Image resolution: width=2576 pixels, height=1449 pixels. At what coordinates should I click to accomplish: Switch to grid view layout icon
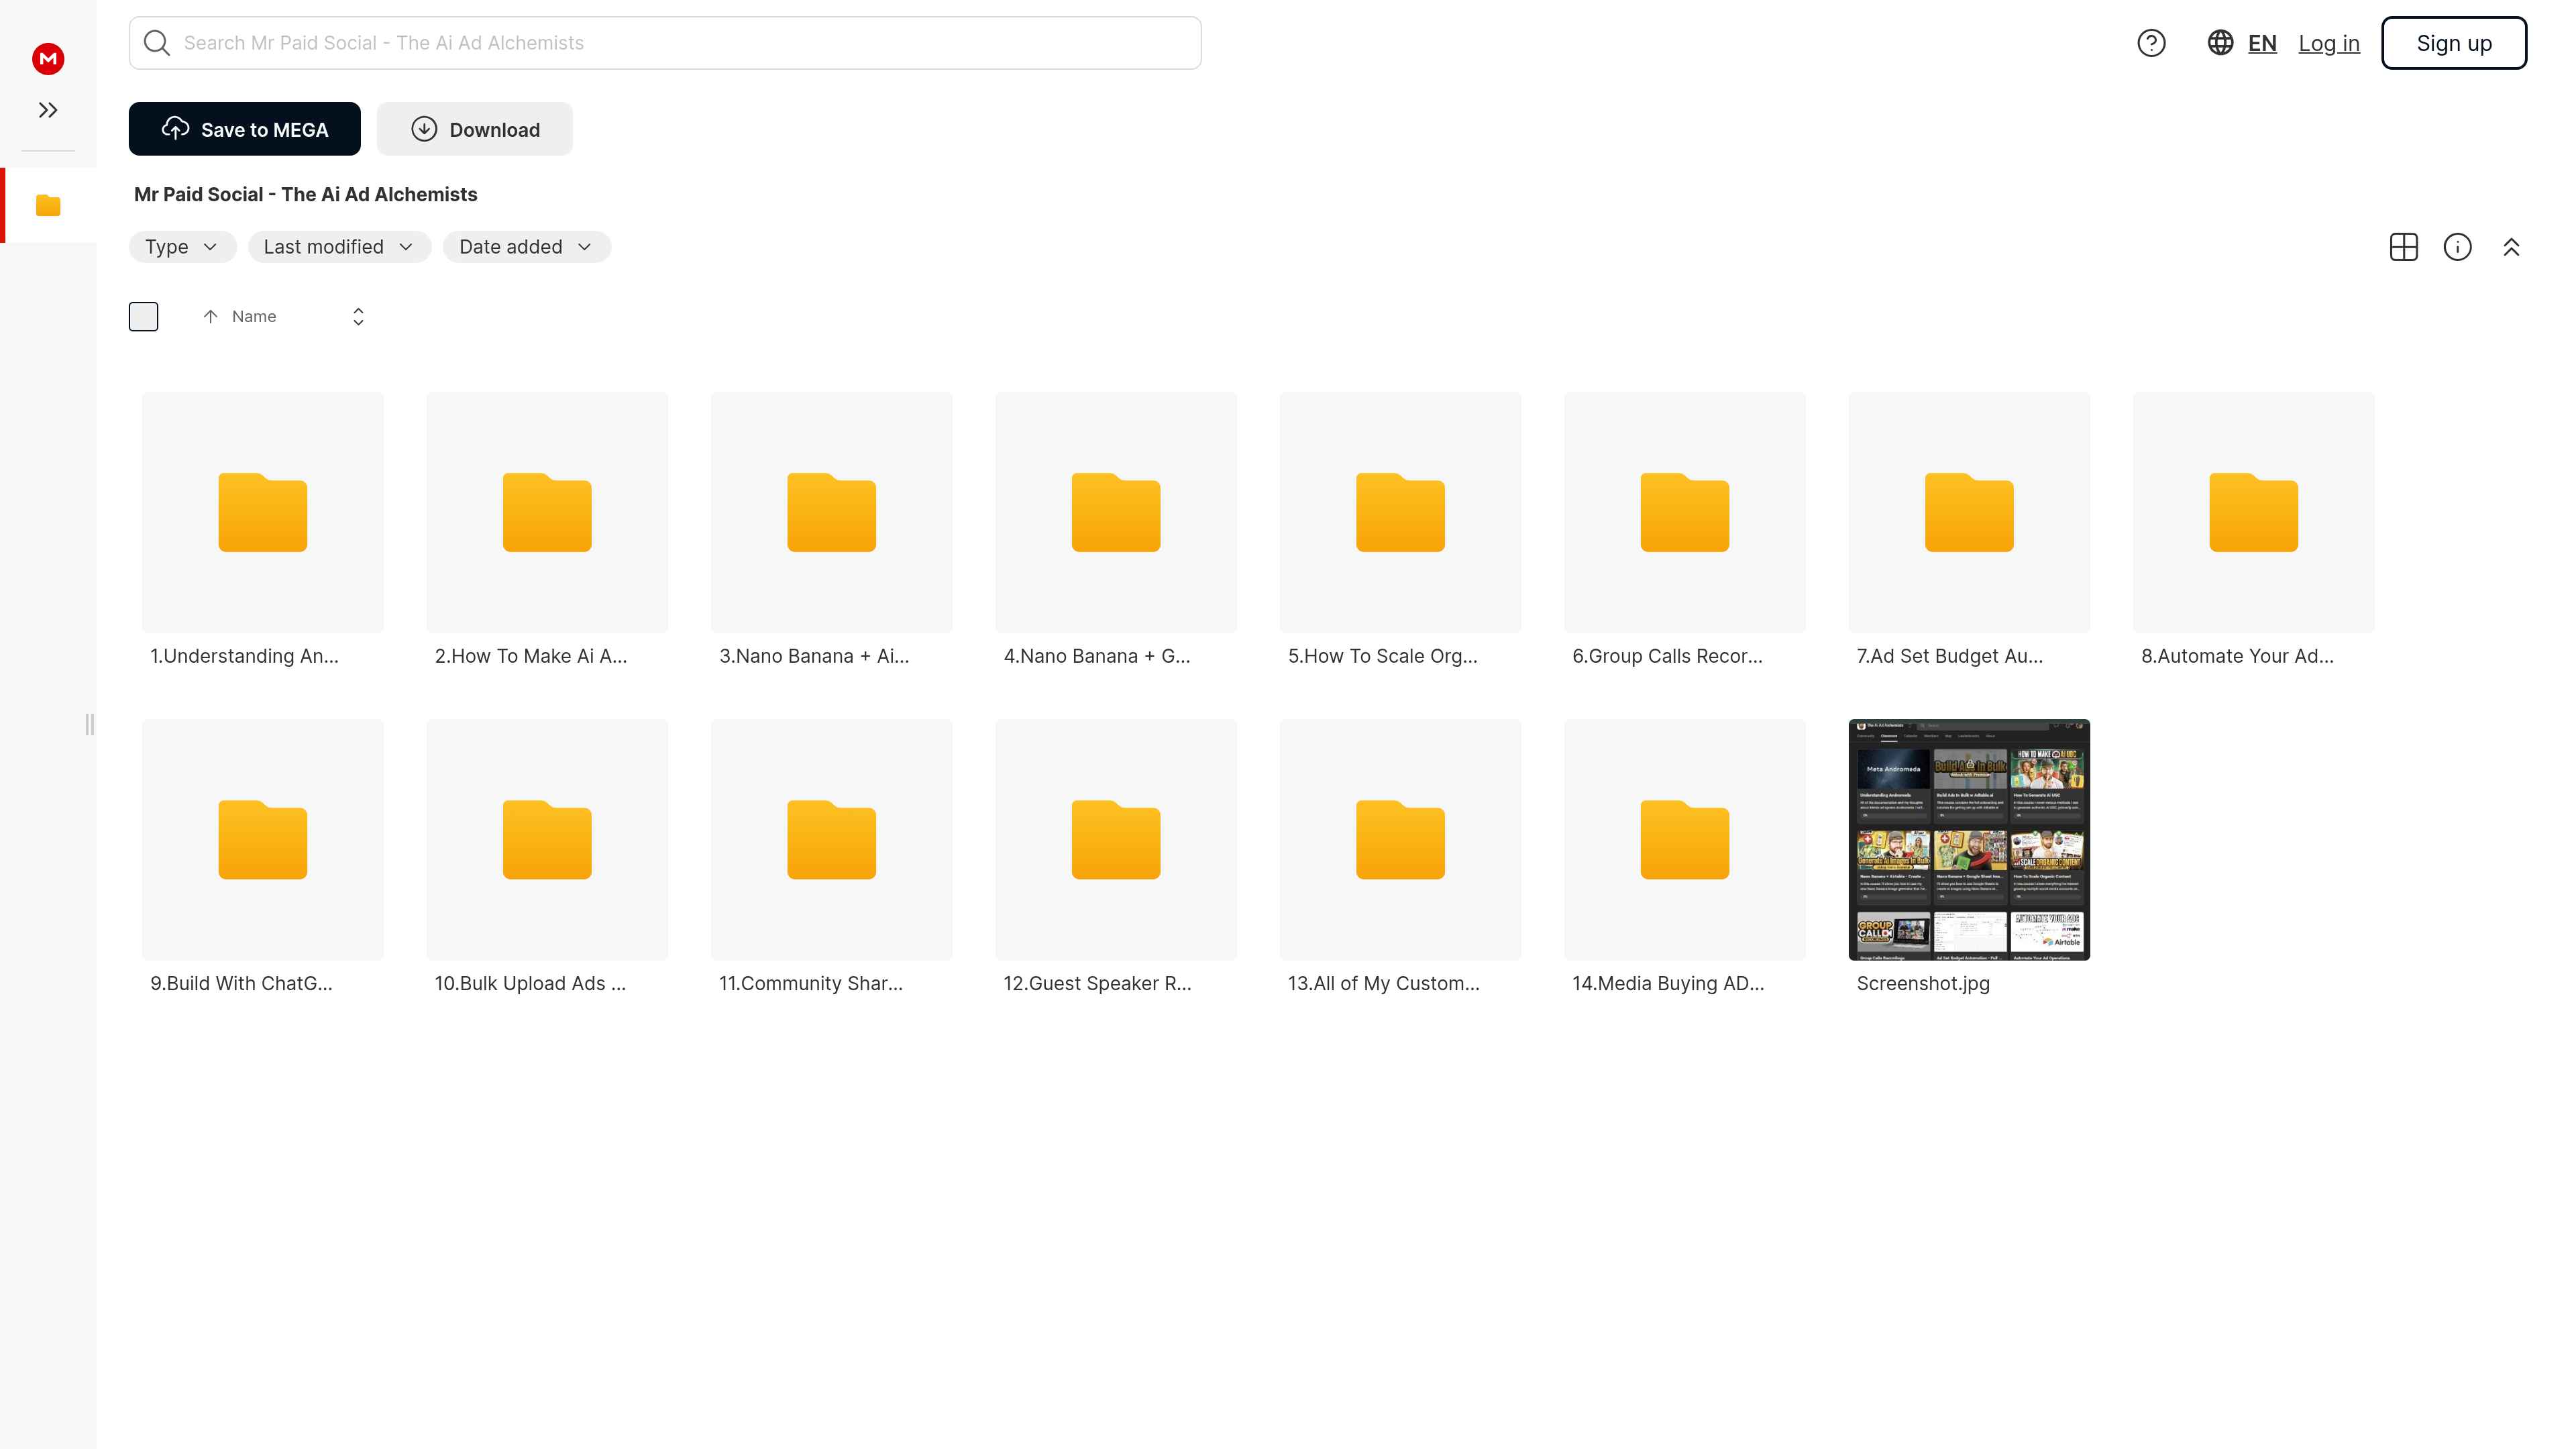pyautogui.click(x=2403, y=247)
